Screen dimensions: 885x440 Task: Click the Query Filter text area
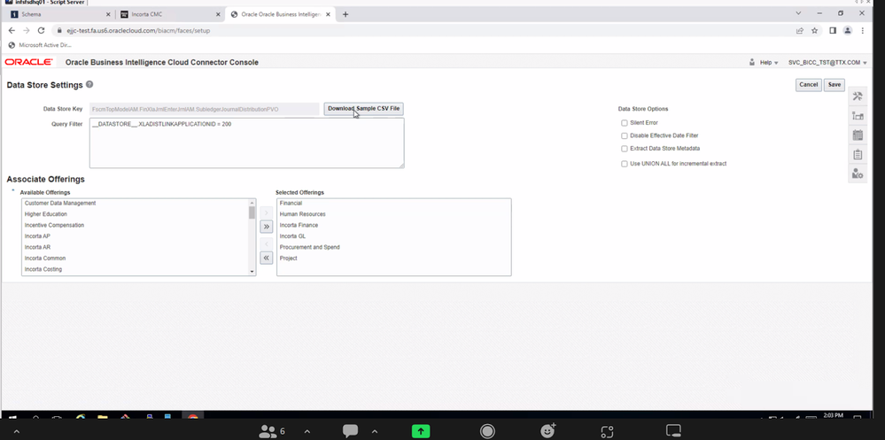click(246, 143)
